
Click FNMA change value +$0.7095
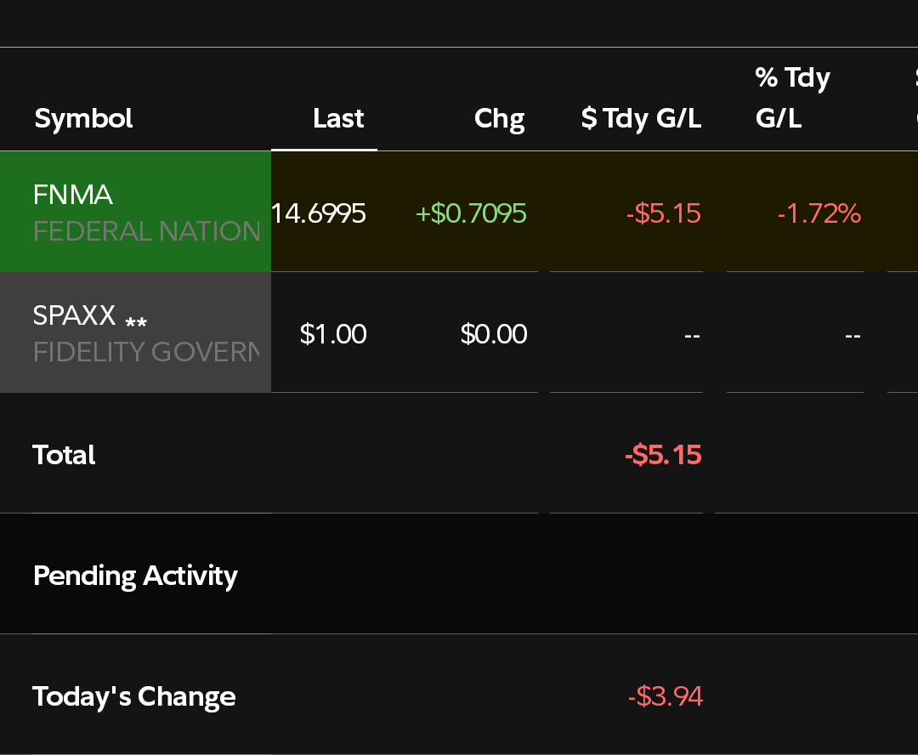coord(471,213)
